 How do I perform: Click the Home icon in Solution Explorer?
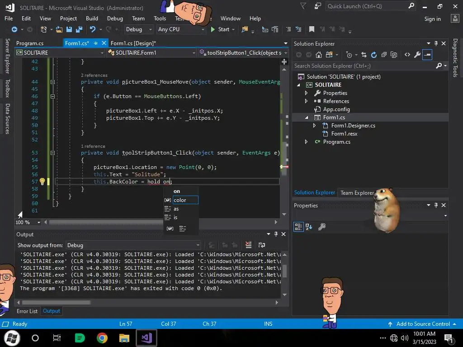coord(319,55)
